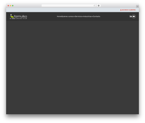Image resolution: width=145 pixels, height=123 pixels.
Task: Click the browser extension icon near address bar
Action: point(99,6)
